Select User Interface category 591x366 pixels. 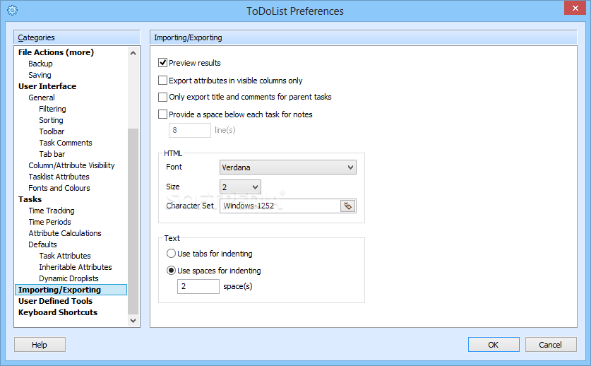[47, 86]
